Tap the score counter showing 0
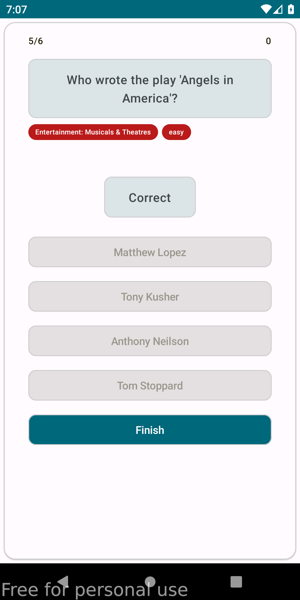 click(268, 41)
